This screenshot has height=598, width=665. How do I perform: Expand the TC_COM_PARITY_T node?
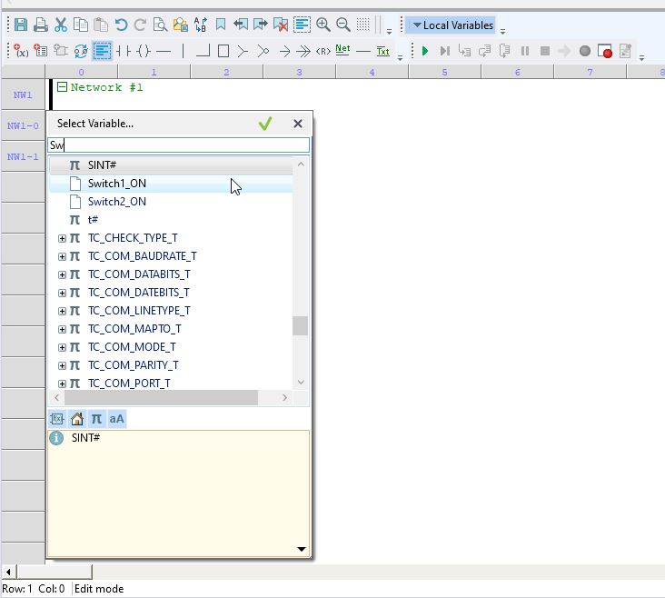click(62, 366)
